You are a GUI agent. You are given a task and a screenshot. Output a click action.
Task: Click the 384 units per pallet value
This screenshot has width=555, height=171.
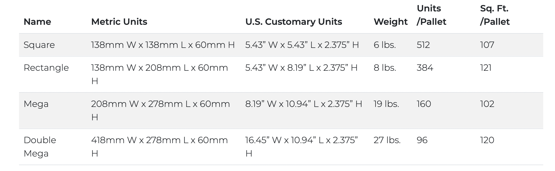coord(425,68)
